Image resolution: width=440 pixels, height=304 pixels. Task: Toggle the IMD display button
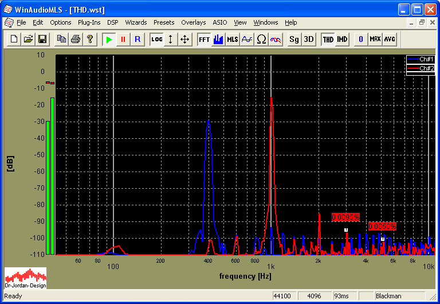pyautogui.click(x=342, y=39)
